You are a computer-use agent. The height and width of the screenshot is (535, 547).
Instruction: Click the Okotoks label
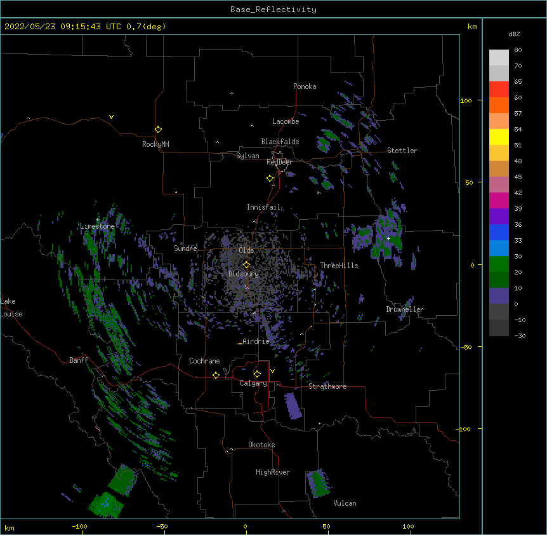click(x=261, y=445)
